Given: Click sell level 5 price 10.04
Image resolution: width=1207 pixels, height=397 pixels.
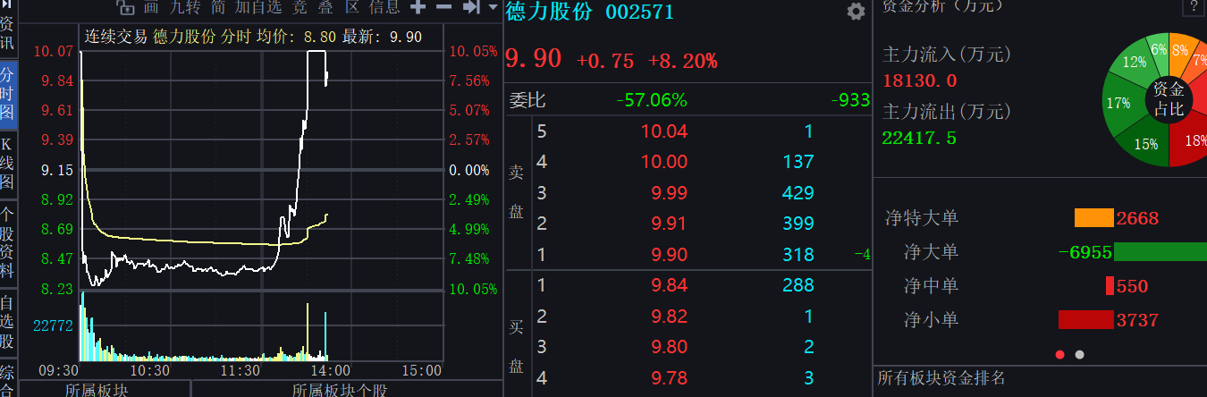Looking at the screenshot, I should coord(664,131).
